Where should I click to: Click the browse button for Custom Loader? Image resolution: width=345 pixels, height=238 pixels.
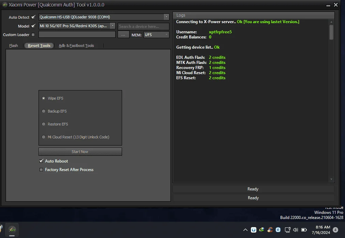(x=123, y=35)
